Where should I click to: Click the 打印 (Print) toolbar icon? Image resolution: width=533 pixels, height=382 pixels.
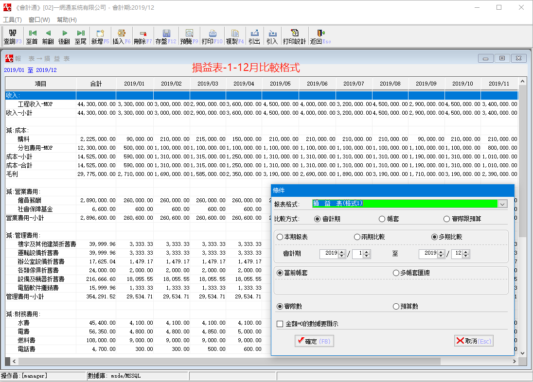pyautogui.click(x=212, y=36)
